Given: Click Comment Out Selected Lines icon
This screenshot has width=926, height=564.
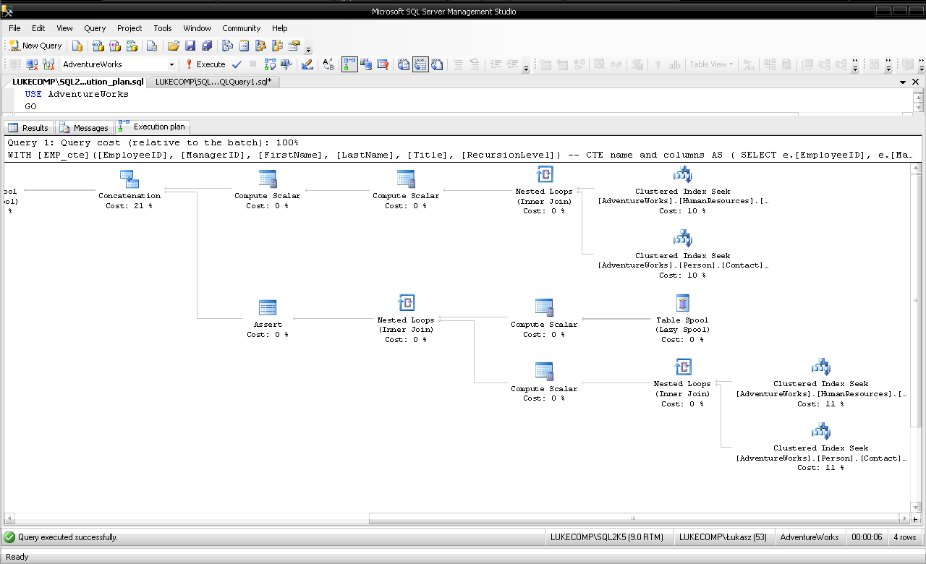Looking at the screenshot, I should 458,64.
